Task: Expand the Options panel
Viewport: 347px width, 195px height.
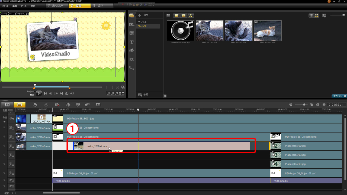Action: (x=339, y=96)
